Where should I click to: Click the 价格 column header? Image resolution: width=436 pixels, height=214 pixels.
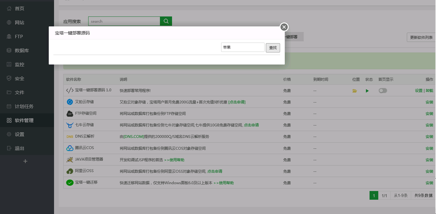287,80
